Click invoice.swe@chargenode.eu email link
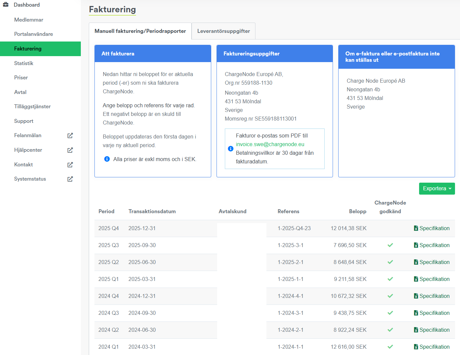 tap(270, 144)
